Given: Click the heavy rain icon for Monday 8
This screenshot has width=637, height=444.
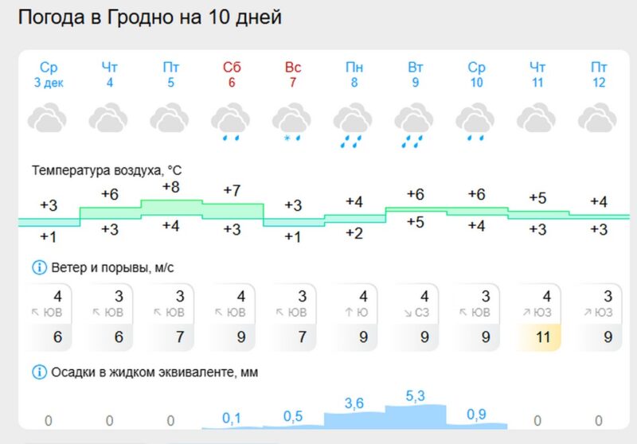Looking at the screenshot, I should (354, 126).
